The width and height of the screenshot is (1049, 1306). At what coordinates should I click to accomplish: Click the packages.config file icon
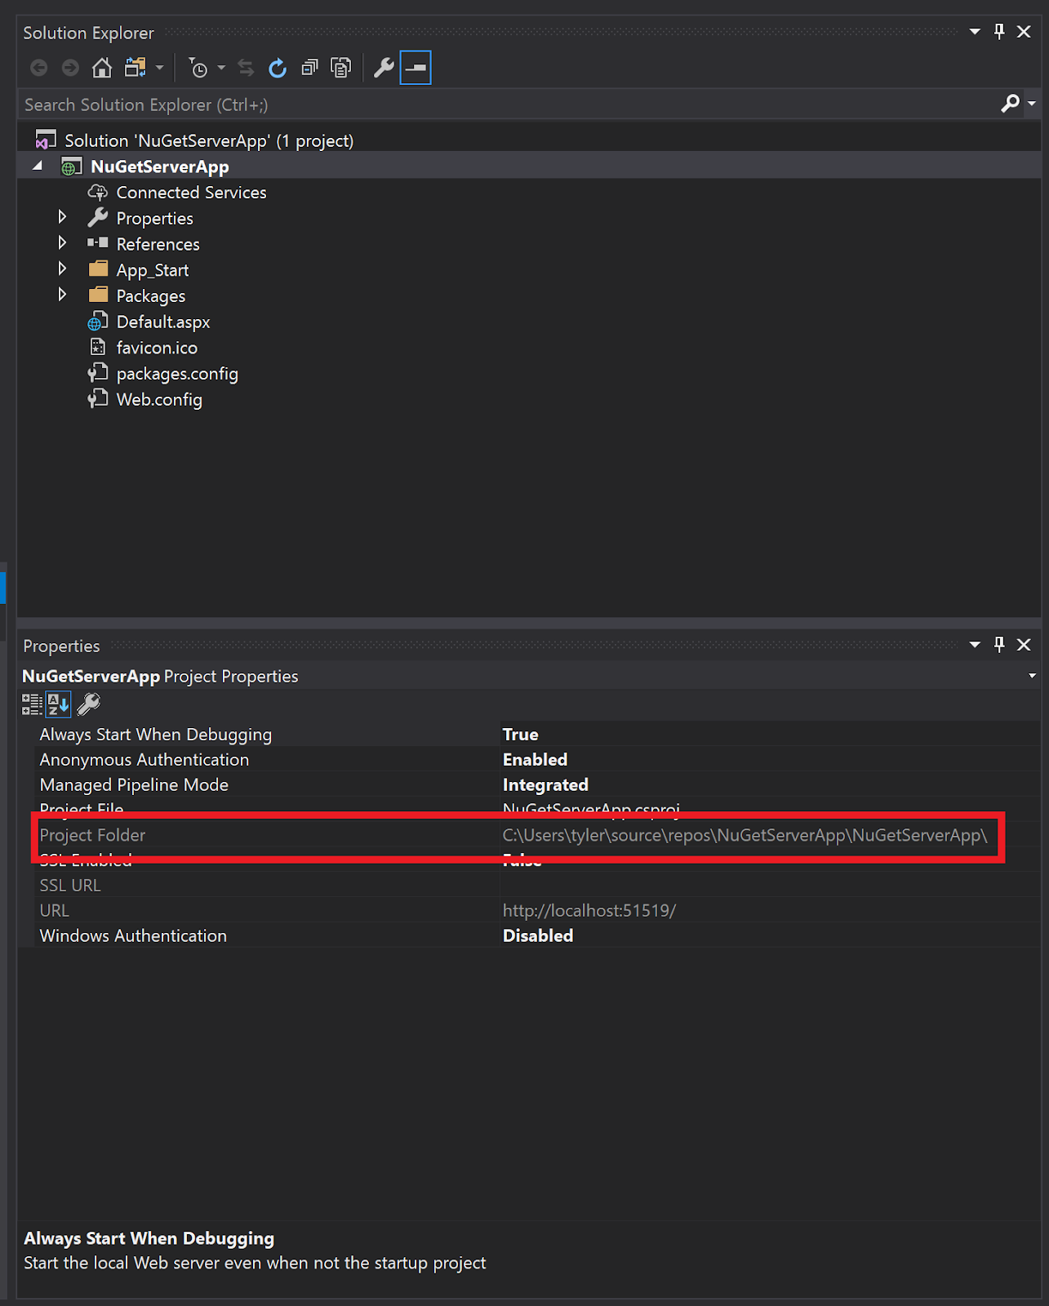(98, 373)
